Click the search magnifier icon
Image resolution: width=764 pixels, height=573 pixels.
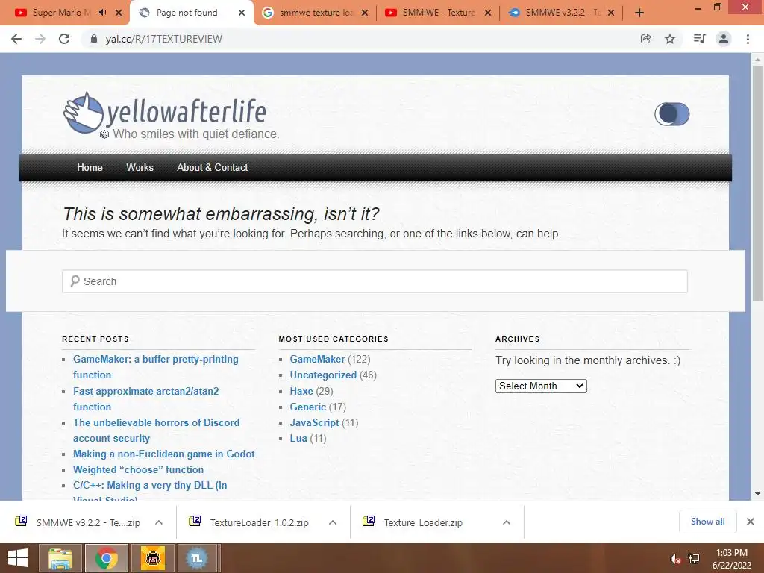point(75,281)
